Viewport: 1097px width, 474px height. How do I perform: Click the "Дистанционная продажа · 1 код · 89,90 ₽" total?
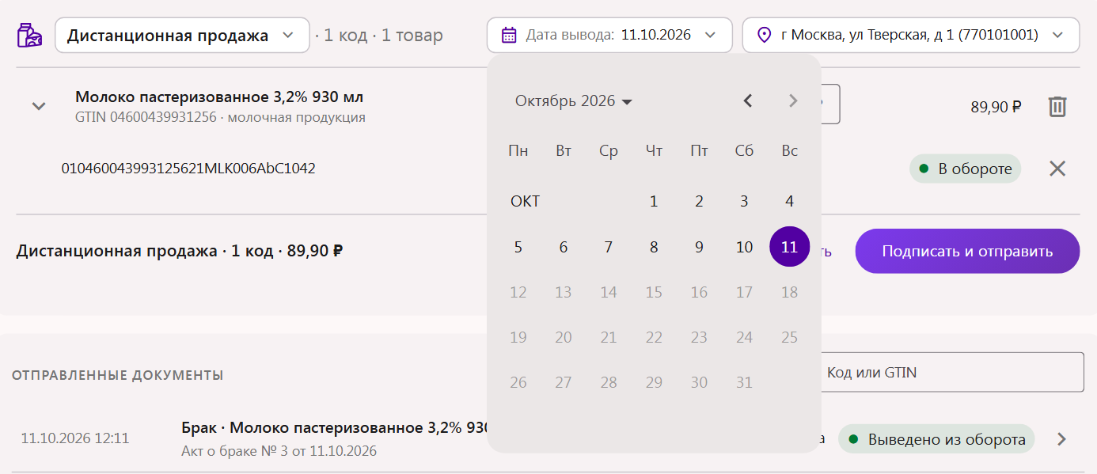click(180, 252)
